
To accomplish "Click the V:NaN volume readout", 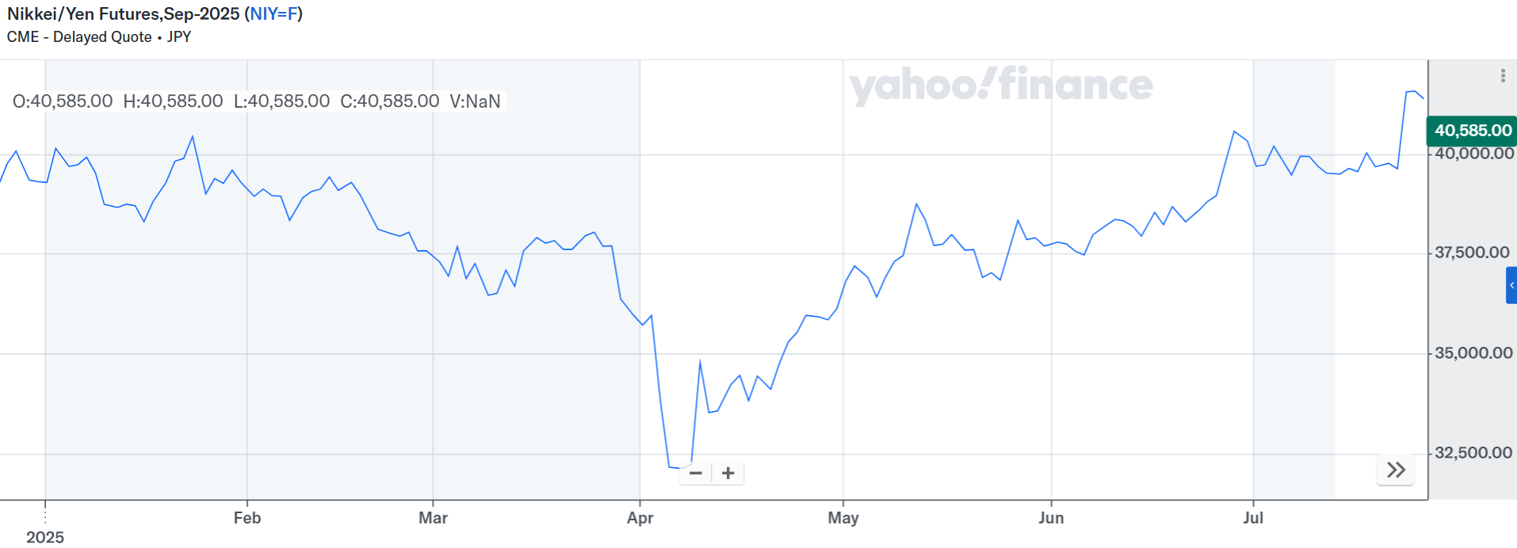I will coord(475,101).
